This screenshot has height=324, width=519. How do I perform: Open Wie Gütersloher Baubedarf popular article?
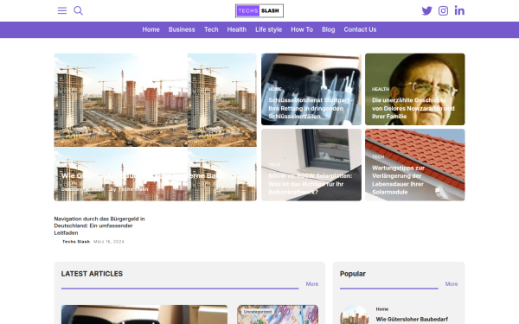click(412, 320)
